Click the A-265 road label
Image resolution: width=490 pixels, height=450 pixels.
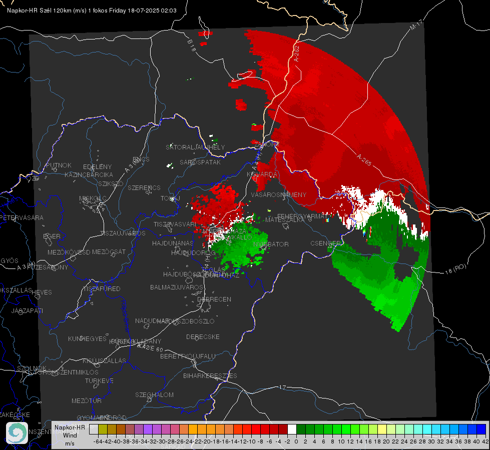pyautogui.click(x=364, y=159)
